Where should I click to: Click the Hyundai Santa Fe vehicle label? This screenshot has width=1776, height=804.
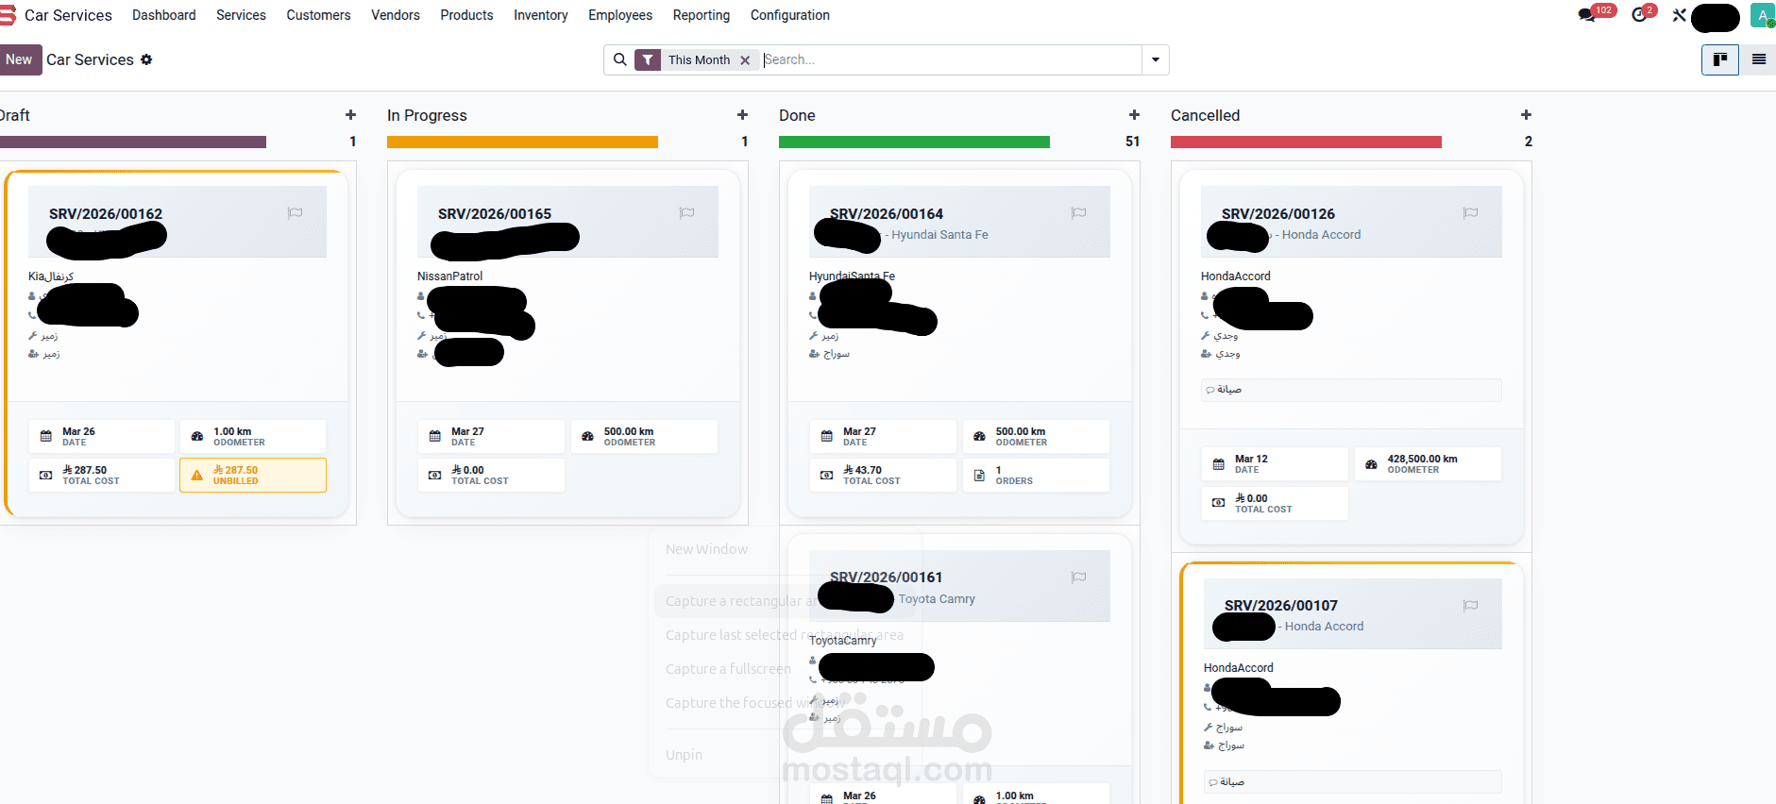939,235
